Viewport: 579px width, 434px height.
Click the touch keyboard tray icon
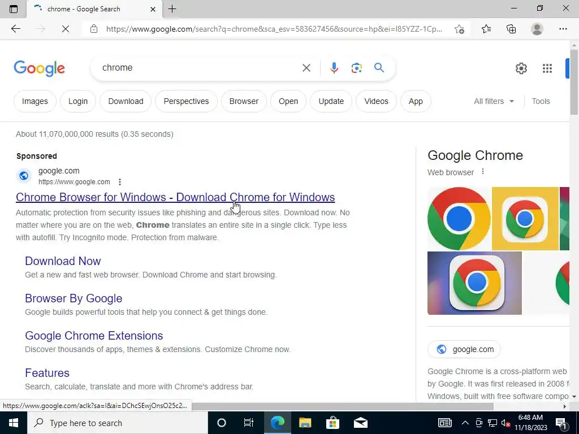(445, 423)
